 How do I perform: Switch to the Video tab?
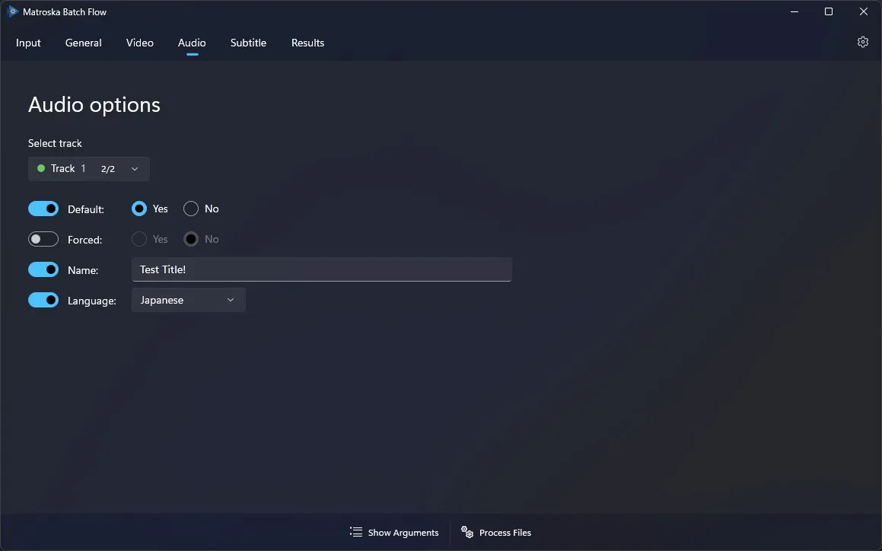(139, 43)
